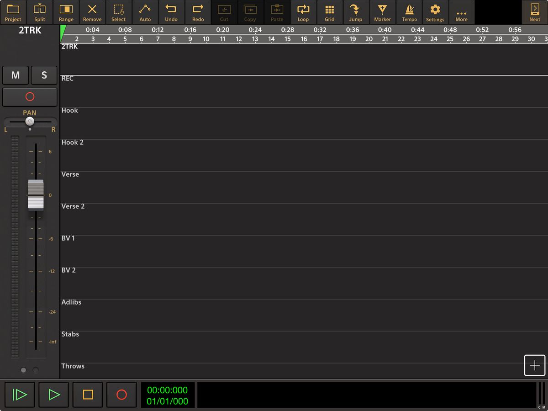Select the Split tool

pos(40,12)
